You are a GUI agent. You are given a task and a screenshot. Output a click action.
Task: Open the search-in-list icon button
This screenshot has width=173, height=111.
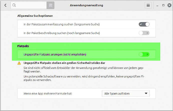[x=50, y=5]
